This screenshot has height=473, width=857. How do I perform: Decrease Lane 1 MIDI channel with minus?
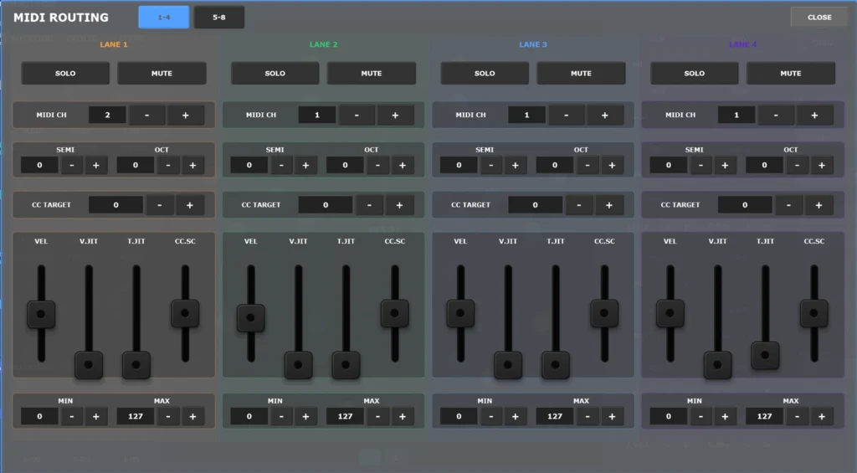[147, 115]
